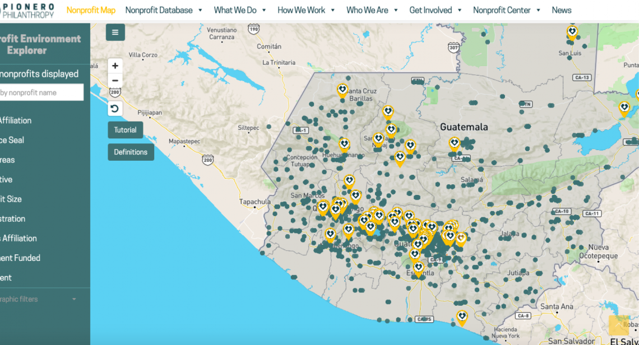
Task: Expand the Nonprofit Center menu
Action: (507, 10)
